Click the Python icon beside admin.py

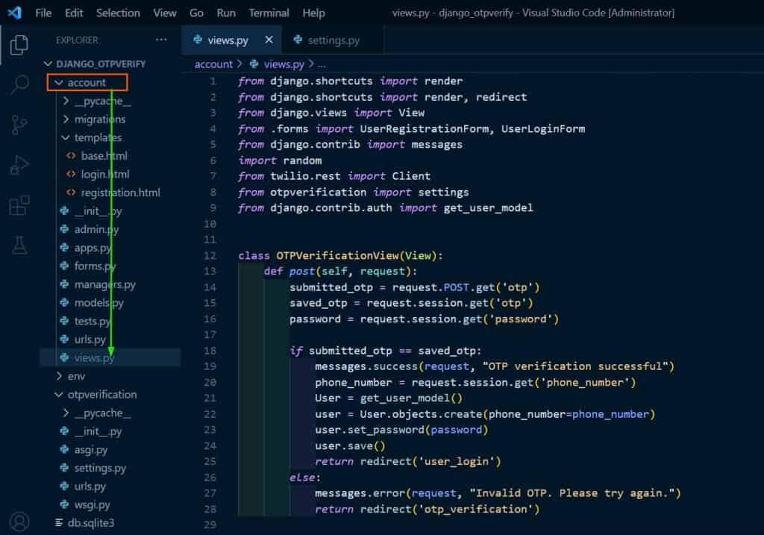[x=64, y=229]
